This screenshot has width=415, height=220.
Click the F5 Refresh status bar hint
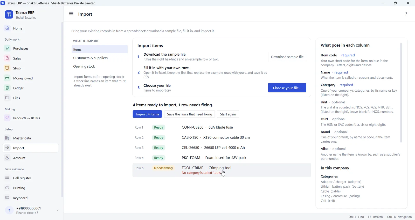[375, 217]
